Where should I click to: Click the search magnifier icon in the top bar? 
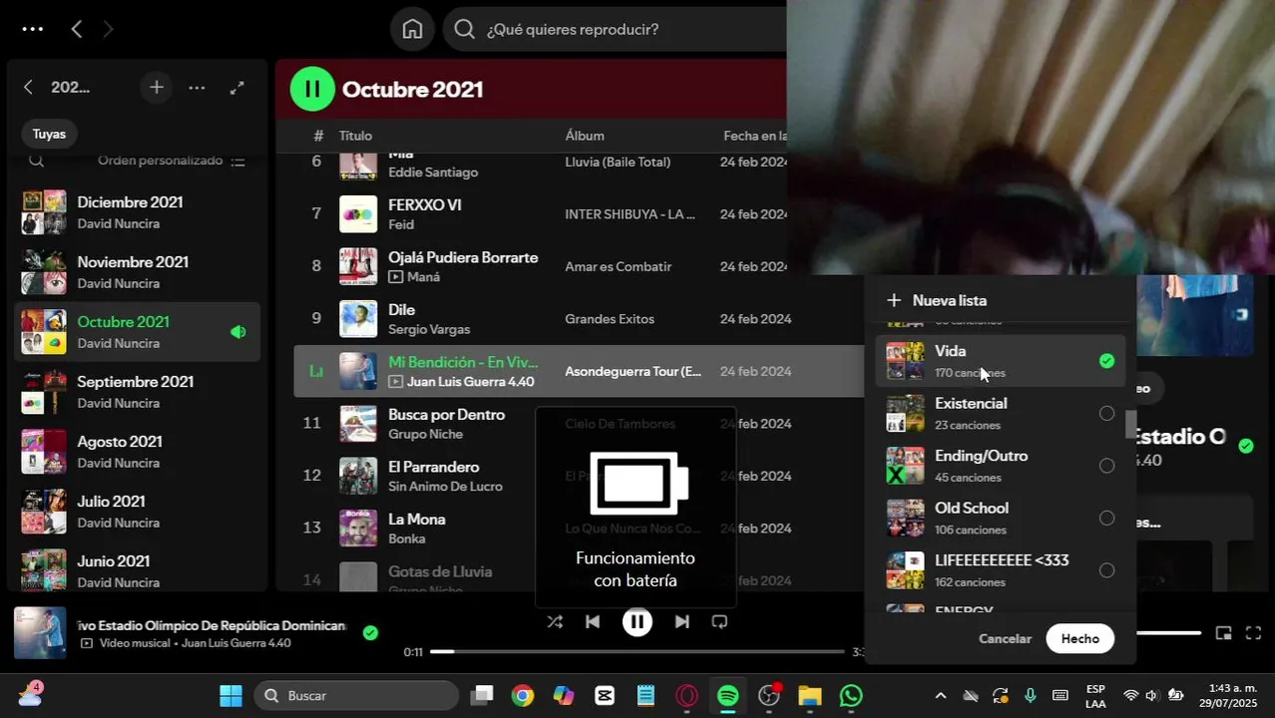click(x=464, y=29)
